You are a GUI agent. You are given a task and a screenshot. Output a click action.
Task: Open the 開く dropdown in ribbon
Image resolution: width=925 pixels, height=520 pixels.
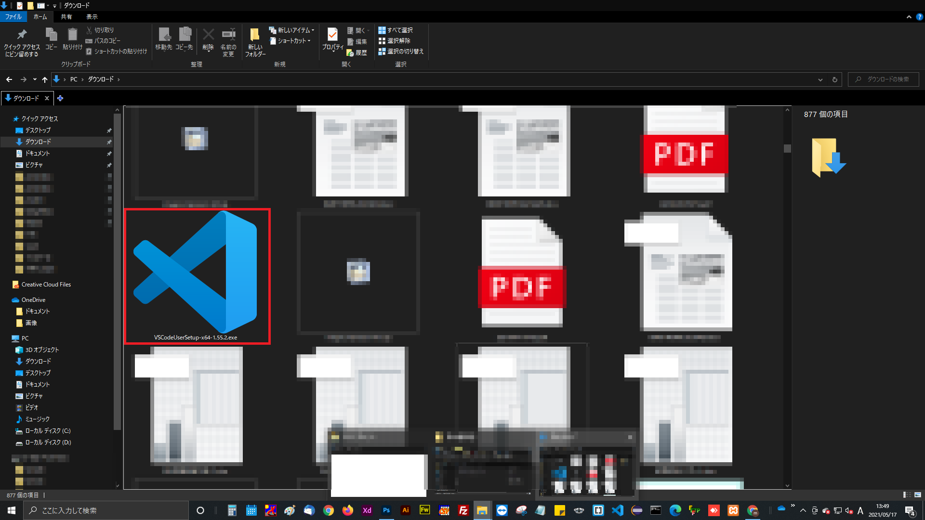coord(358,30)
